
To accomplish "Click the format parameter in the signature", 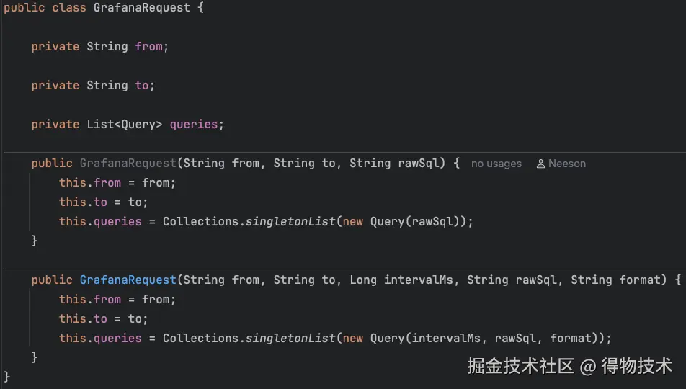I will click(x=640, y=280).
